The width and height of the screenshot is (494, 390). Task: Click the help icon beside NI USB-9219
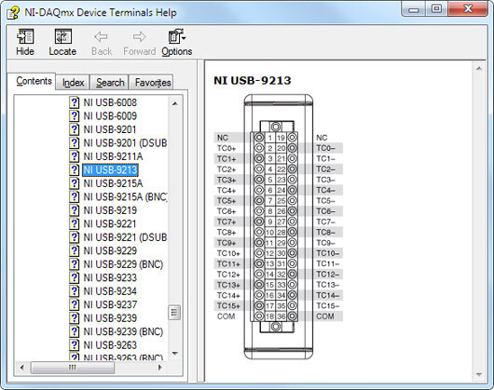pyautogui.click(x=74, y=210)
